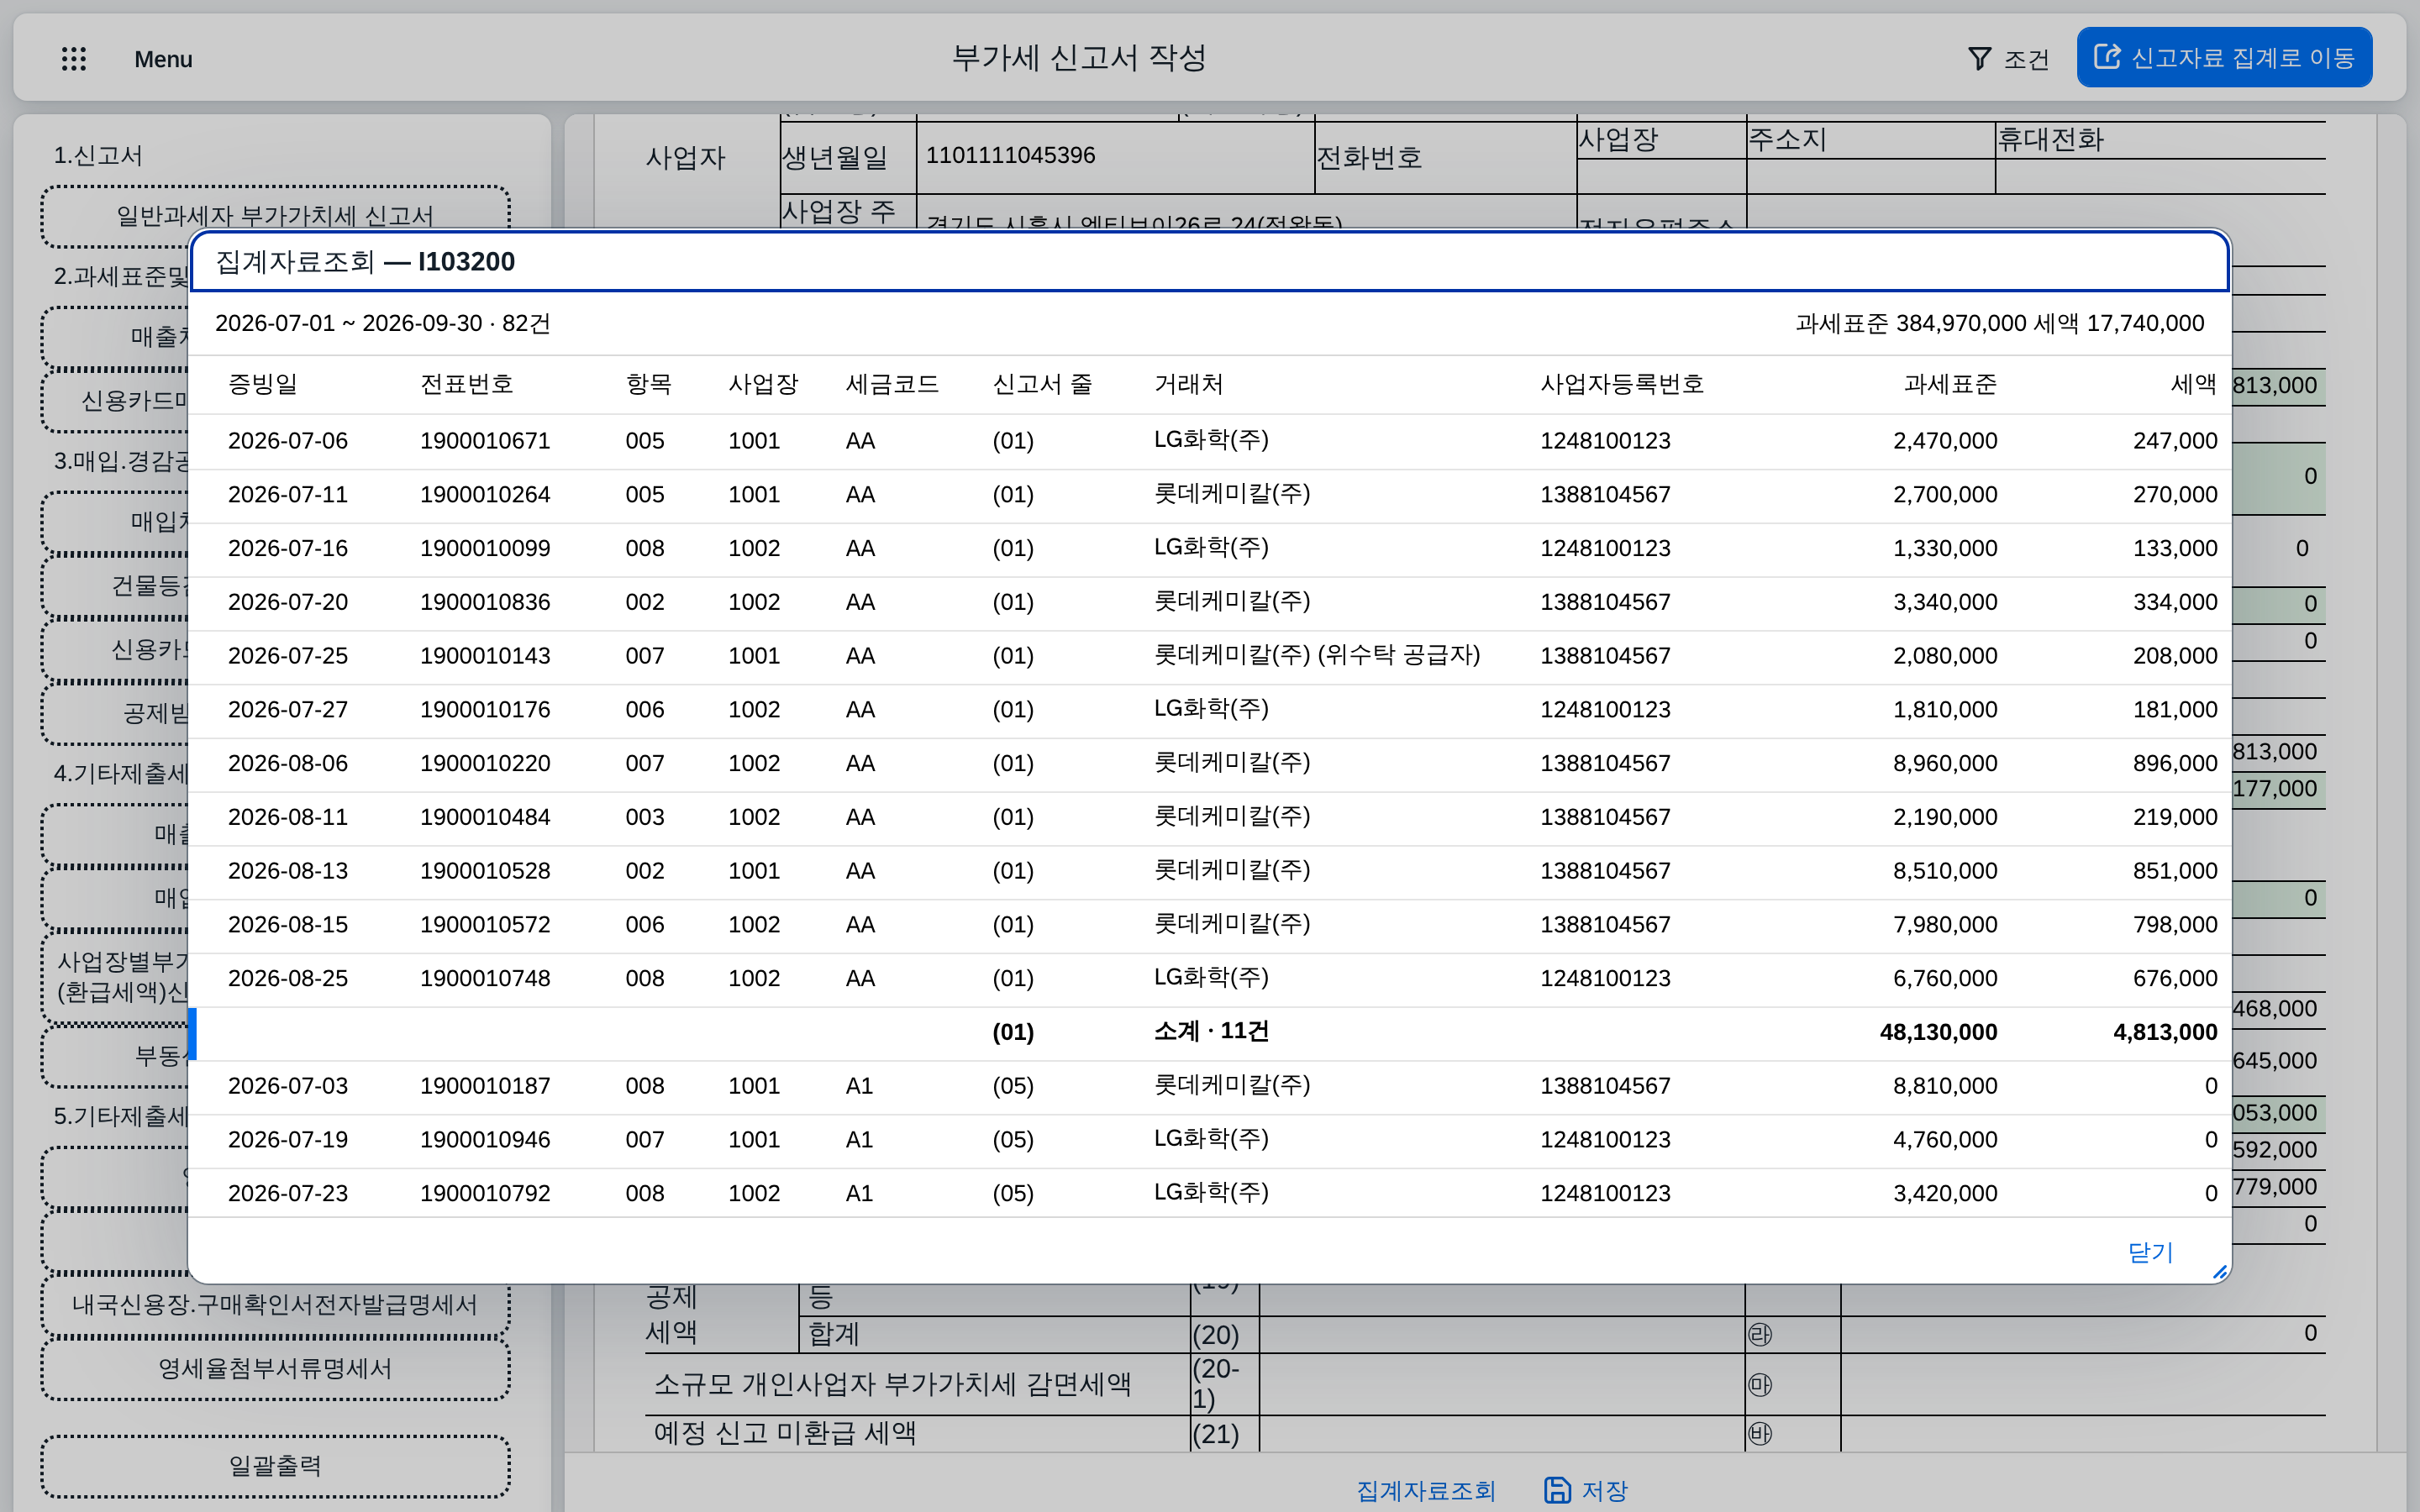
Task: Click the export icon on 신고자료 집계로 이동
Action: (x=2107, y=57)
